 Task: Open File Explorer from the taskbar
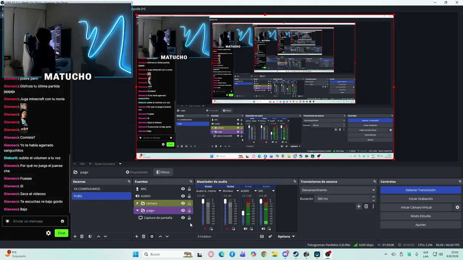click(x=275, y=254)
